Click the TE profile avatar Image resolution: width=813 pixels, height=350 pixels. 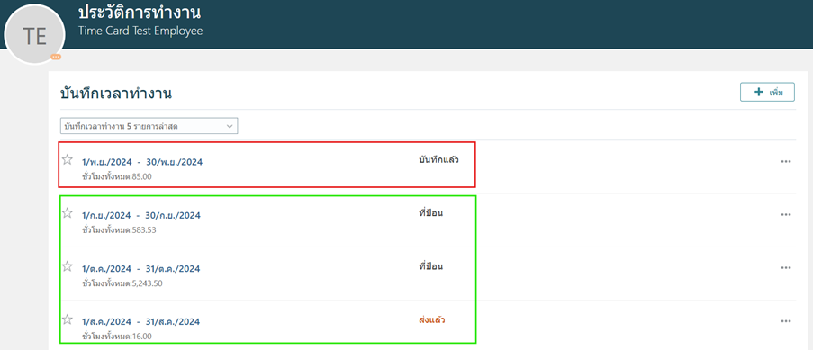(x=34, y=36)
